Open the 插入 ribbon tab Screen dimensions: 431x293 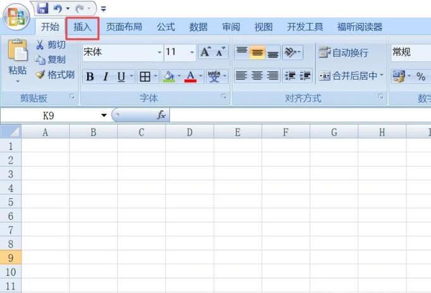pyautogui.click(x=82, y=27)
